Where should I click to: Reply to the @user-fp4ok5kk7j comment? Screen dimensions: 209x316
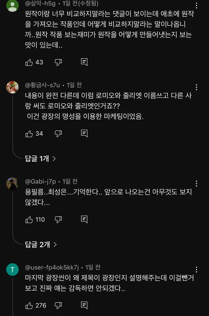[x=84, y=306]
